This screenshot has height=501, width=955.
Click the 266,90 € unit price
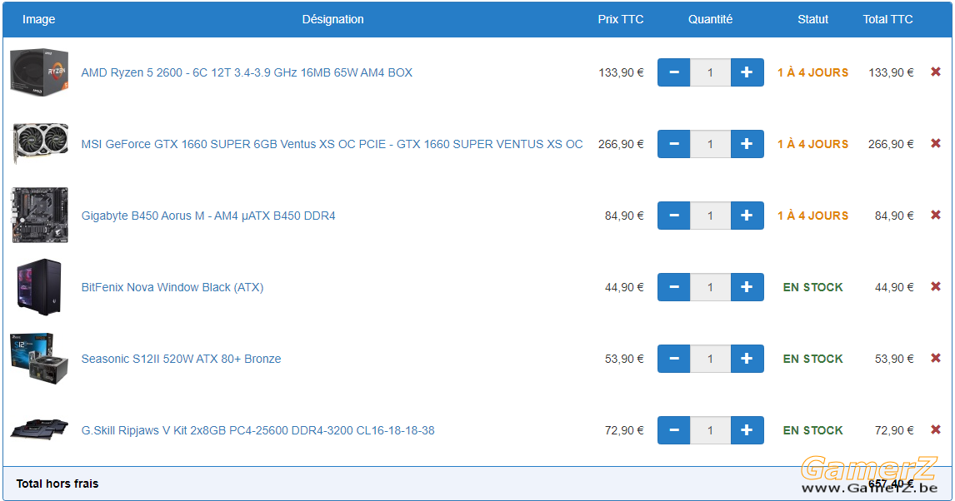pyautogui.click(x=621, y=144)
